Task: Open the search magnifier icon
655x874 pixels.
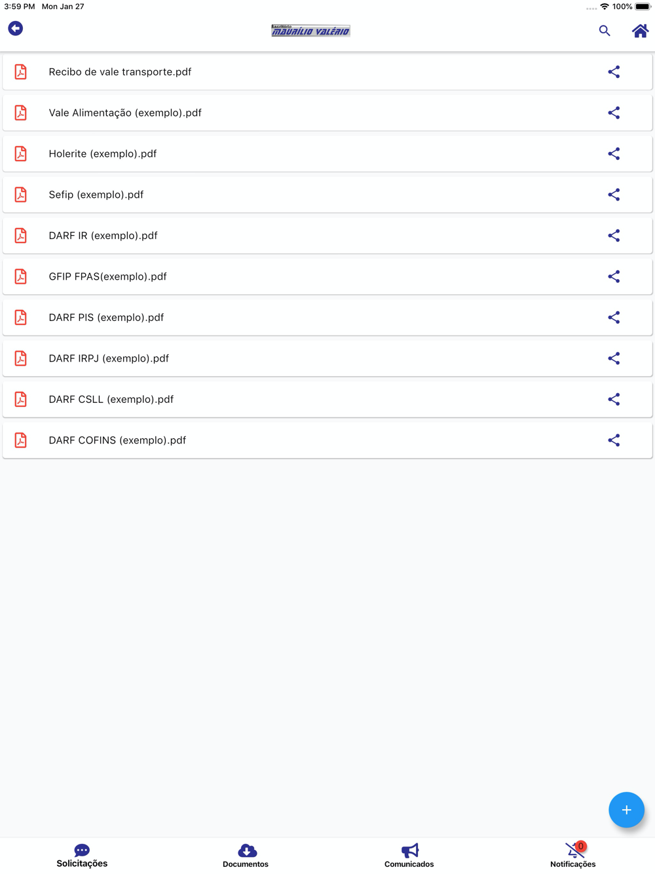Action: click(x=604, y=31)
